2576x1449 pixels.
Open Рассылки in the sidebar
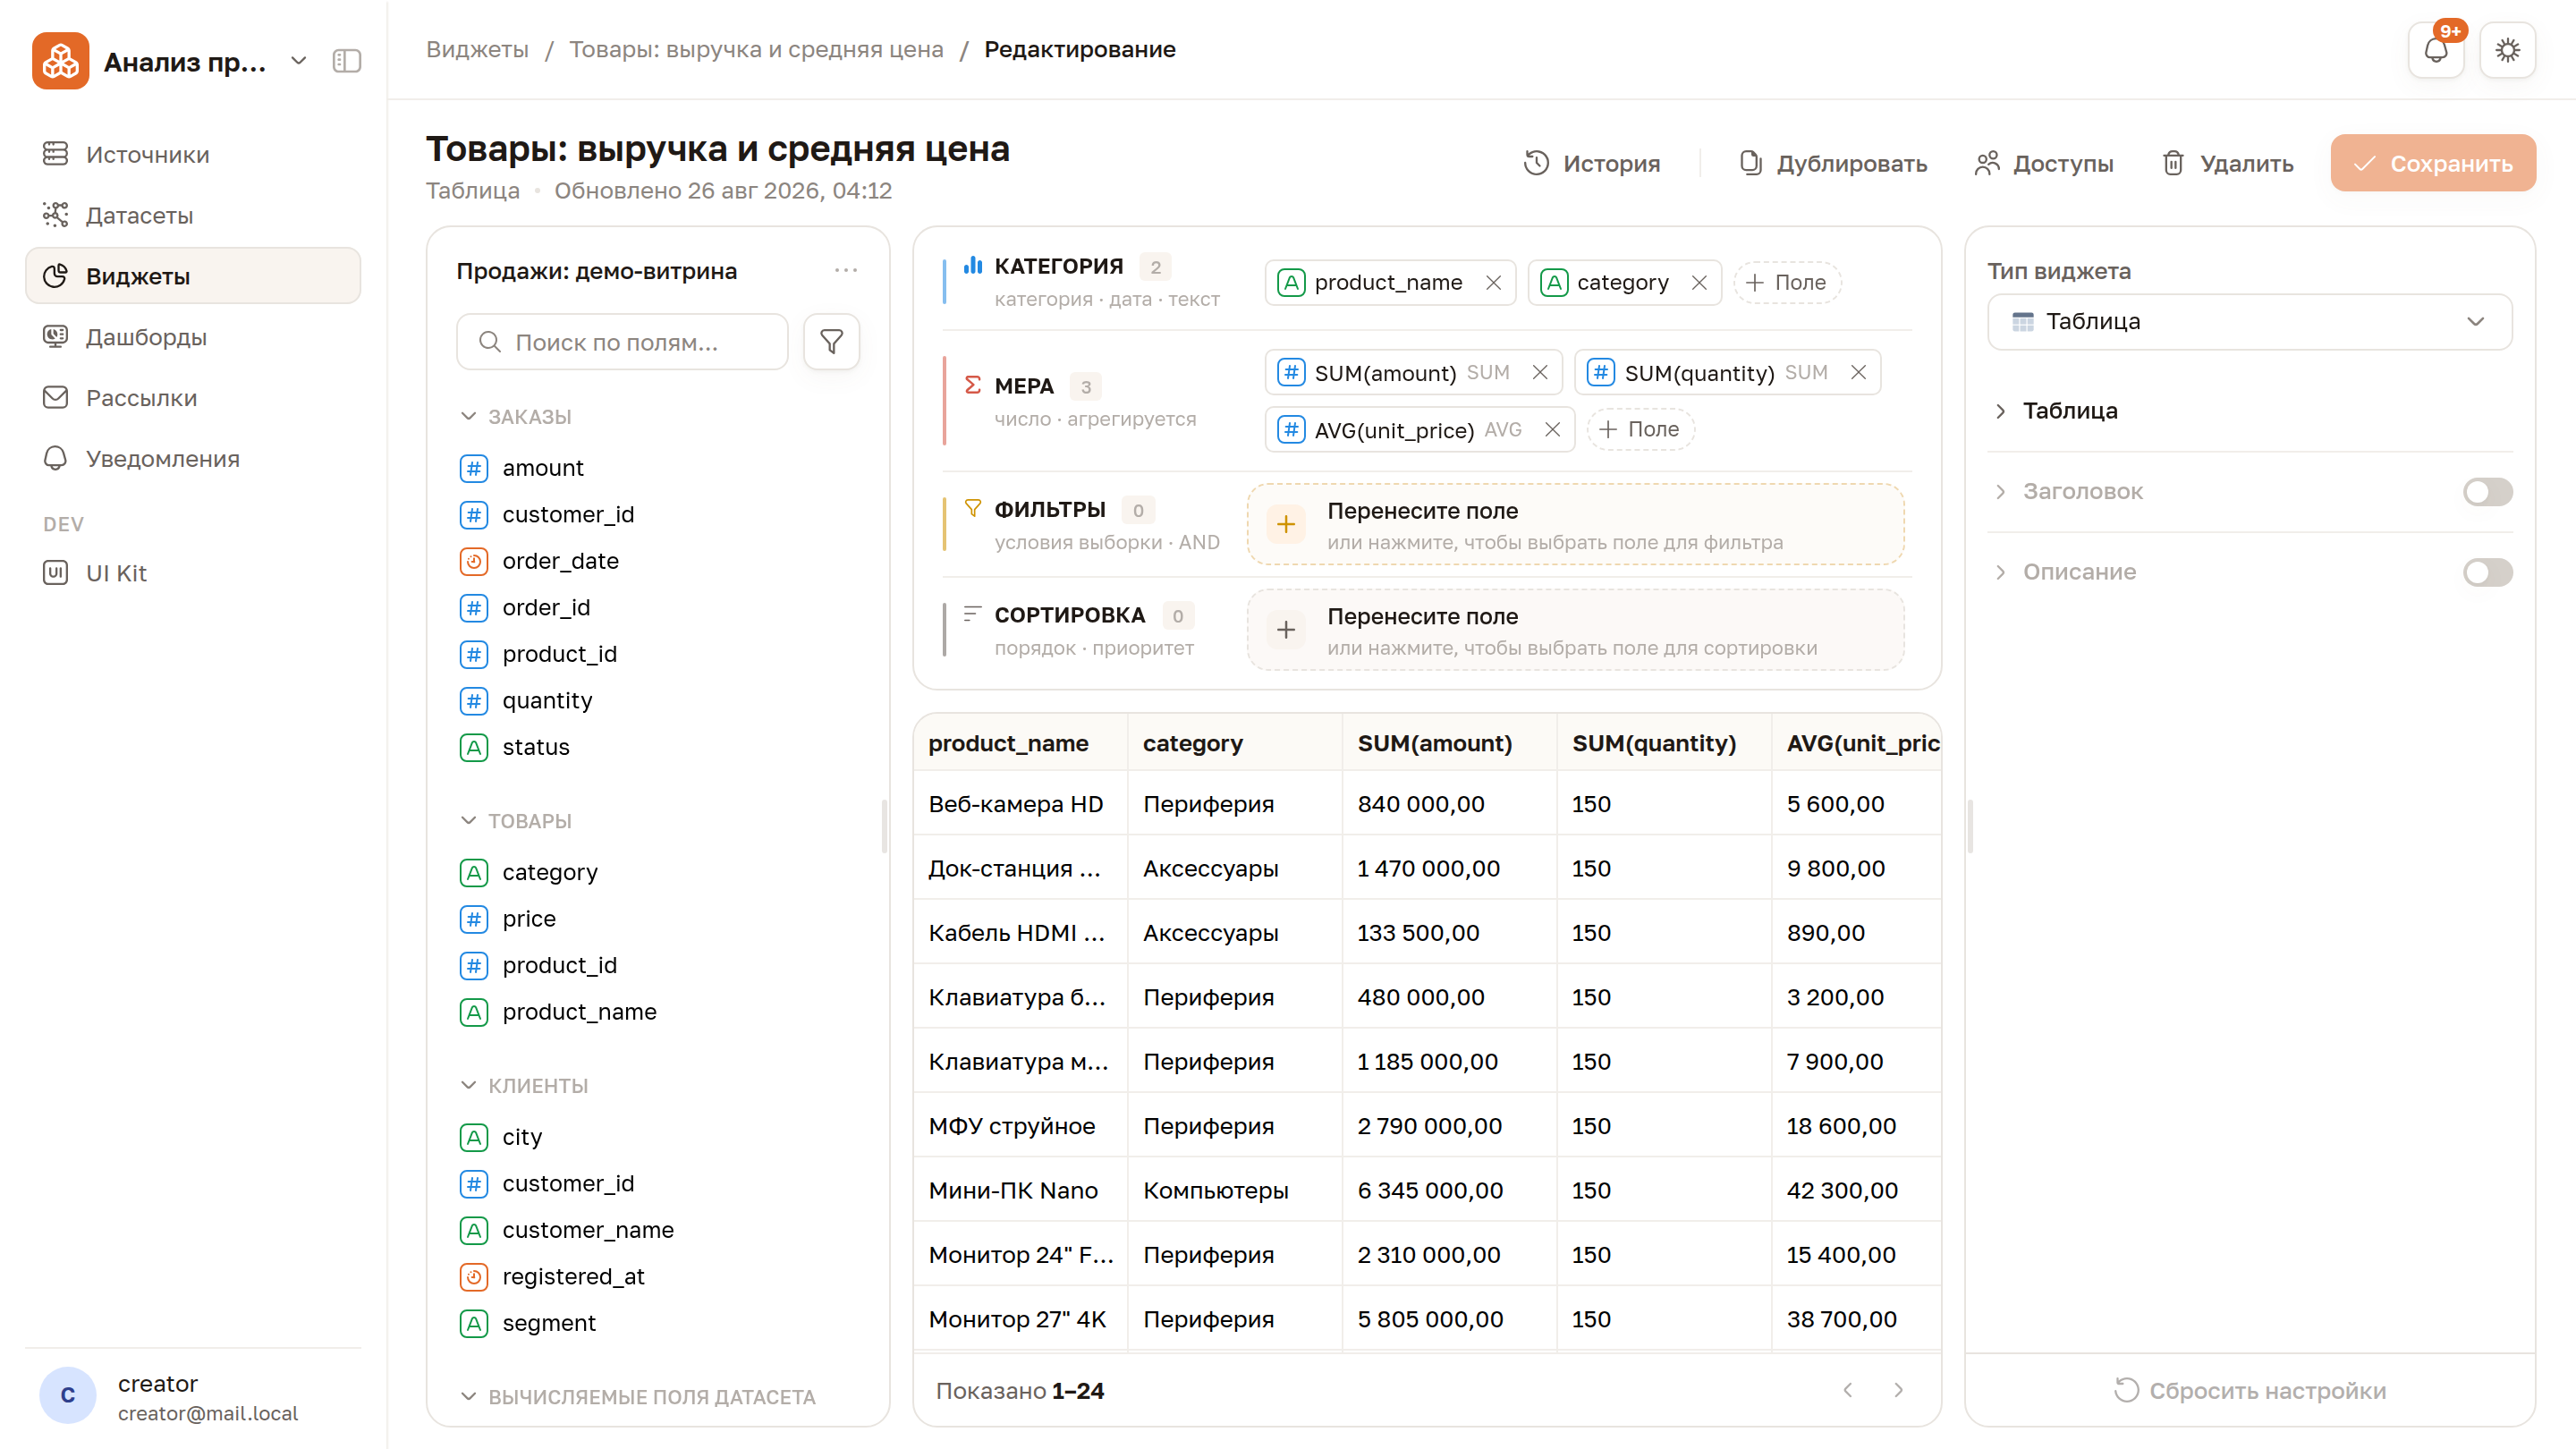click(192, 398)
